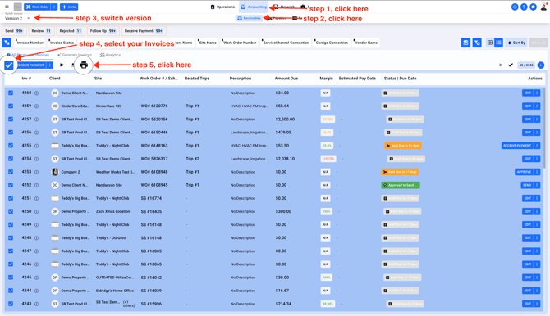Uncheck invoice 4260 checkbox
The width and height of the screenshot is (550, 316).
(x=11, y=93)
